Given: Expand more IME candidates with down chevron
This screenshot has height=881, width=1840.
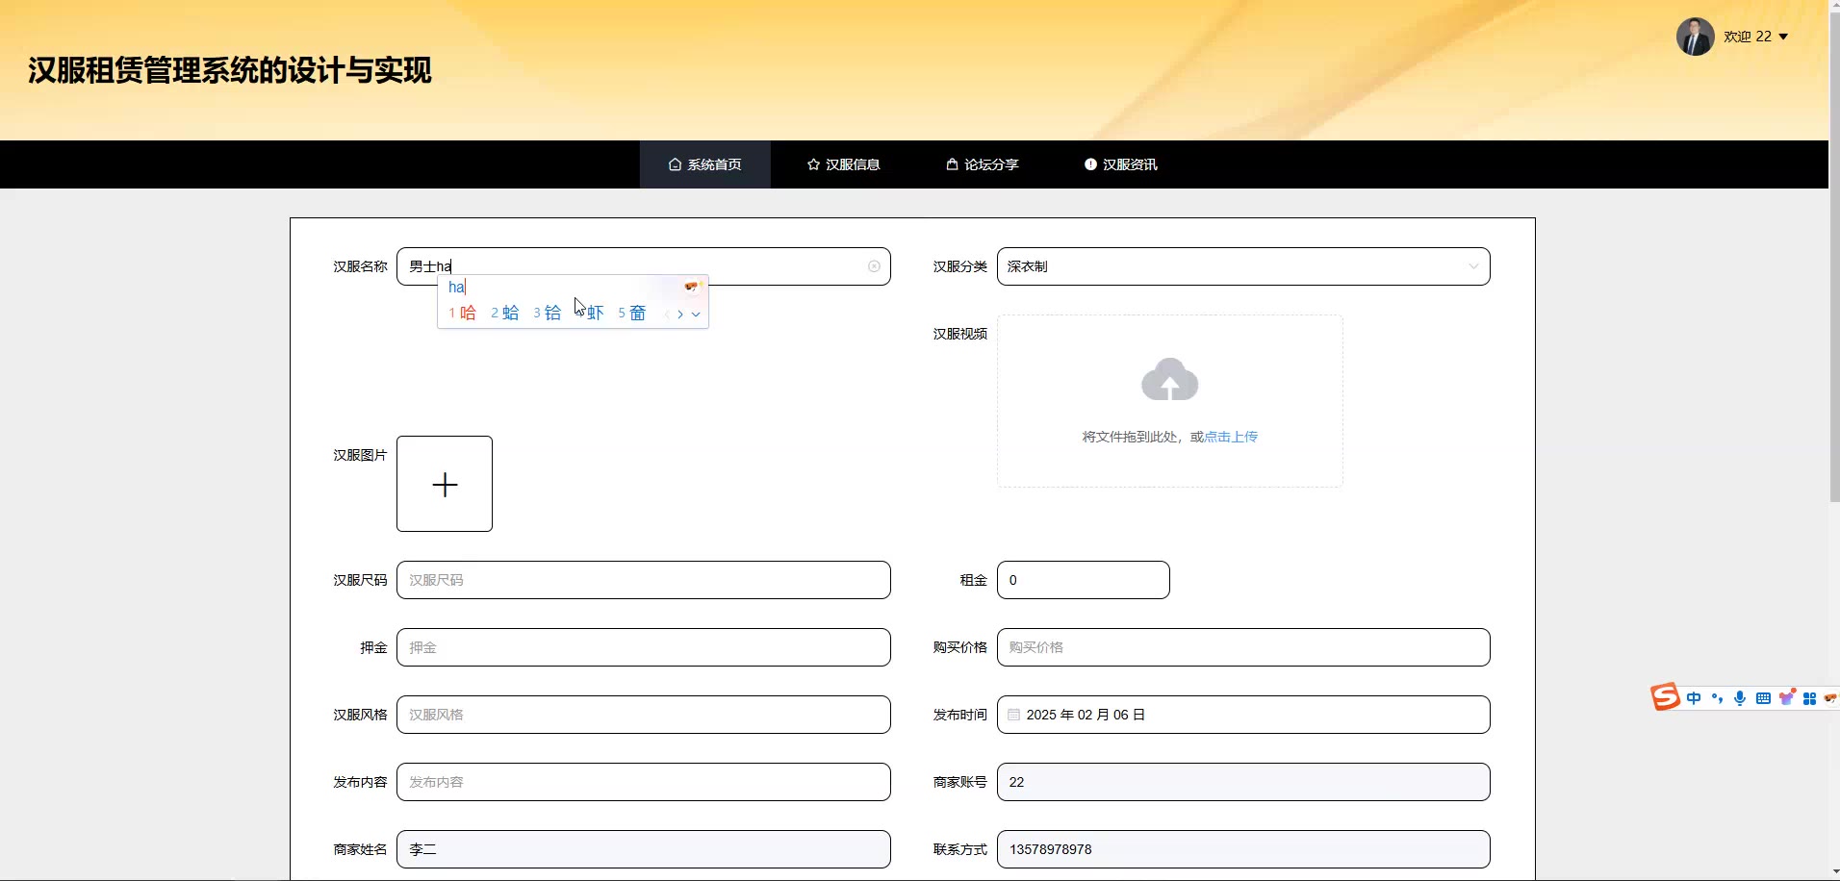Looking at the screenshot, I should 696,315.
